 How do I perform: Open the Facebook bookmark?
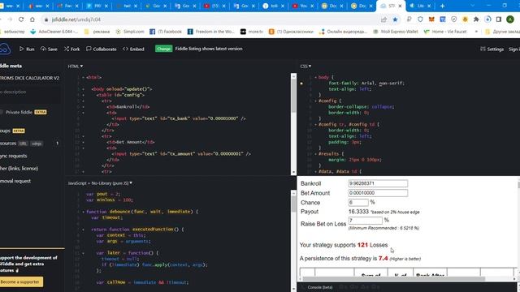[x=166, y=32]
